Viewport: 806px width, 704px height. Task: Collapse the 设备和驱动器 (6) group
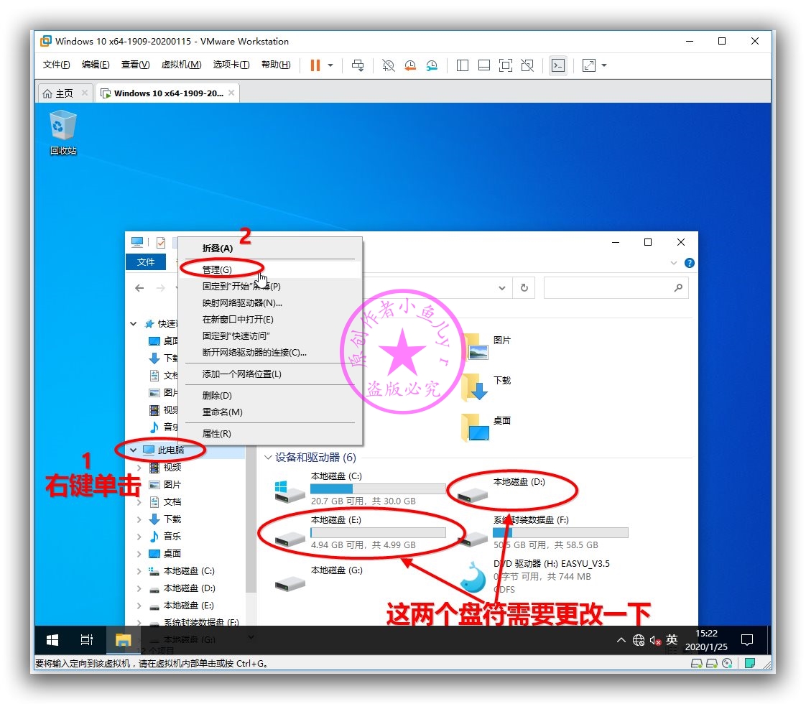point(268,458)
